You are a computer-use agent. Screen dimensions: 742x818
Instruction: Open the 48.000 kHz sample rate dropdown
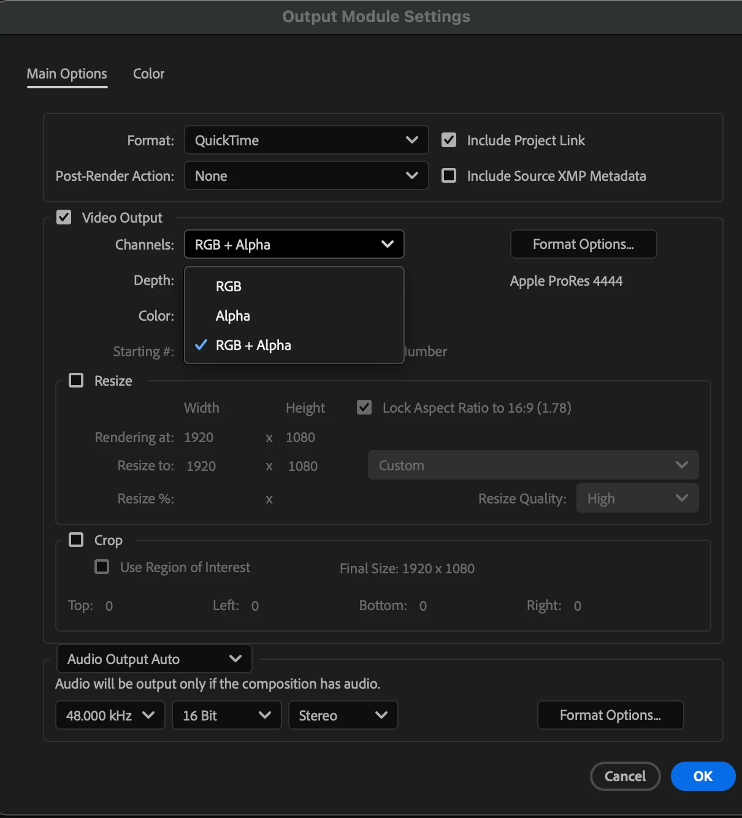[110, 716]
